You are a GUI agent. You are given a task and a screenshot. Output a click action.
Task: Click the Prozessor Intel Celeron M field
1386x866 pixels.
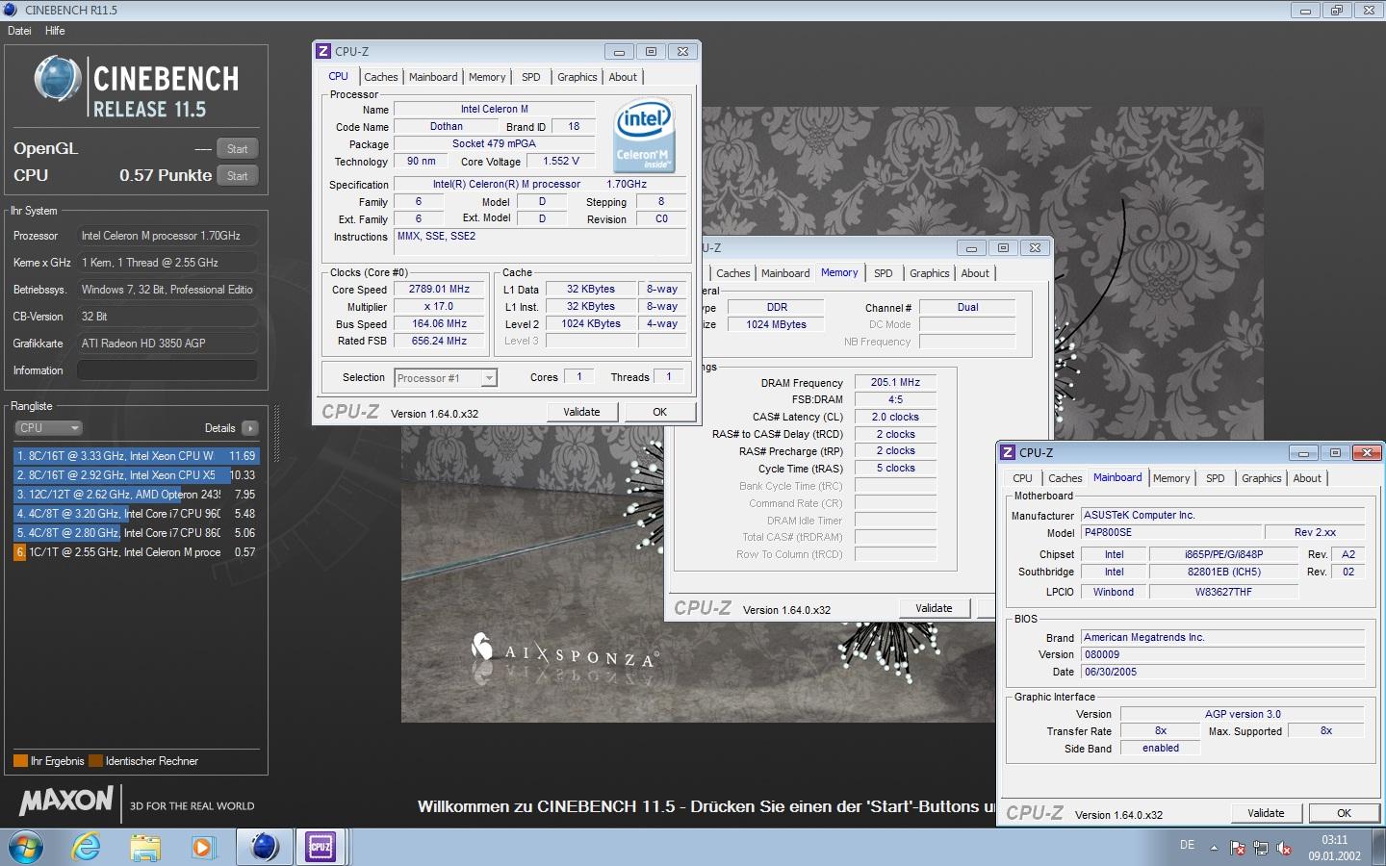click(167, 236)
